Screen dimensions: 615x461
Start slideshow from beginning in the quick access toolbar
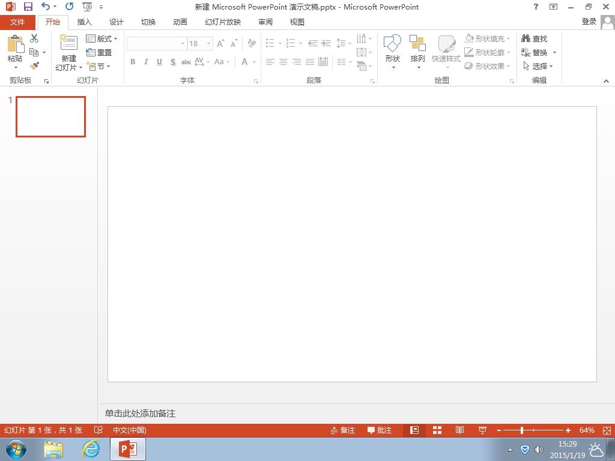tap(87, 7)
